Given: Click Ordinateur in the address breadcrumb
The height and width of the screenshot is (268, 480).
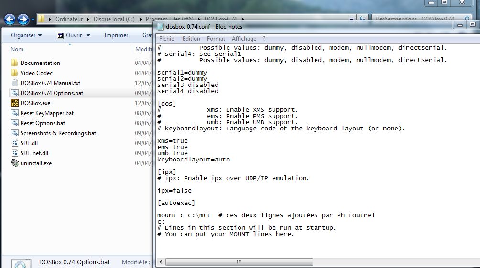Looking at the screenshot, I should coord(69,19).
